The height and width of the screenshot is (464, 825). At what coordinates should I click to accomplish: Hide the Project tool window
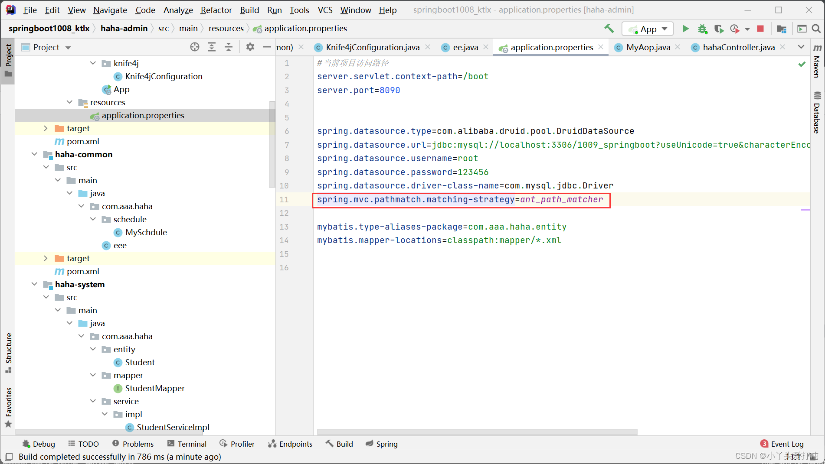click(x=267, y=47)
